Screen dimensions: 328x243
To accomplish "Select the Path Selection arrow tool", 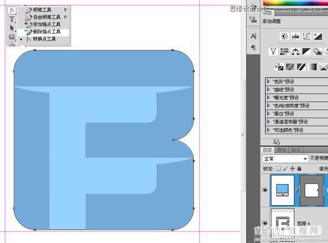I will click(x=12, y=28).
